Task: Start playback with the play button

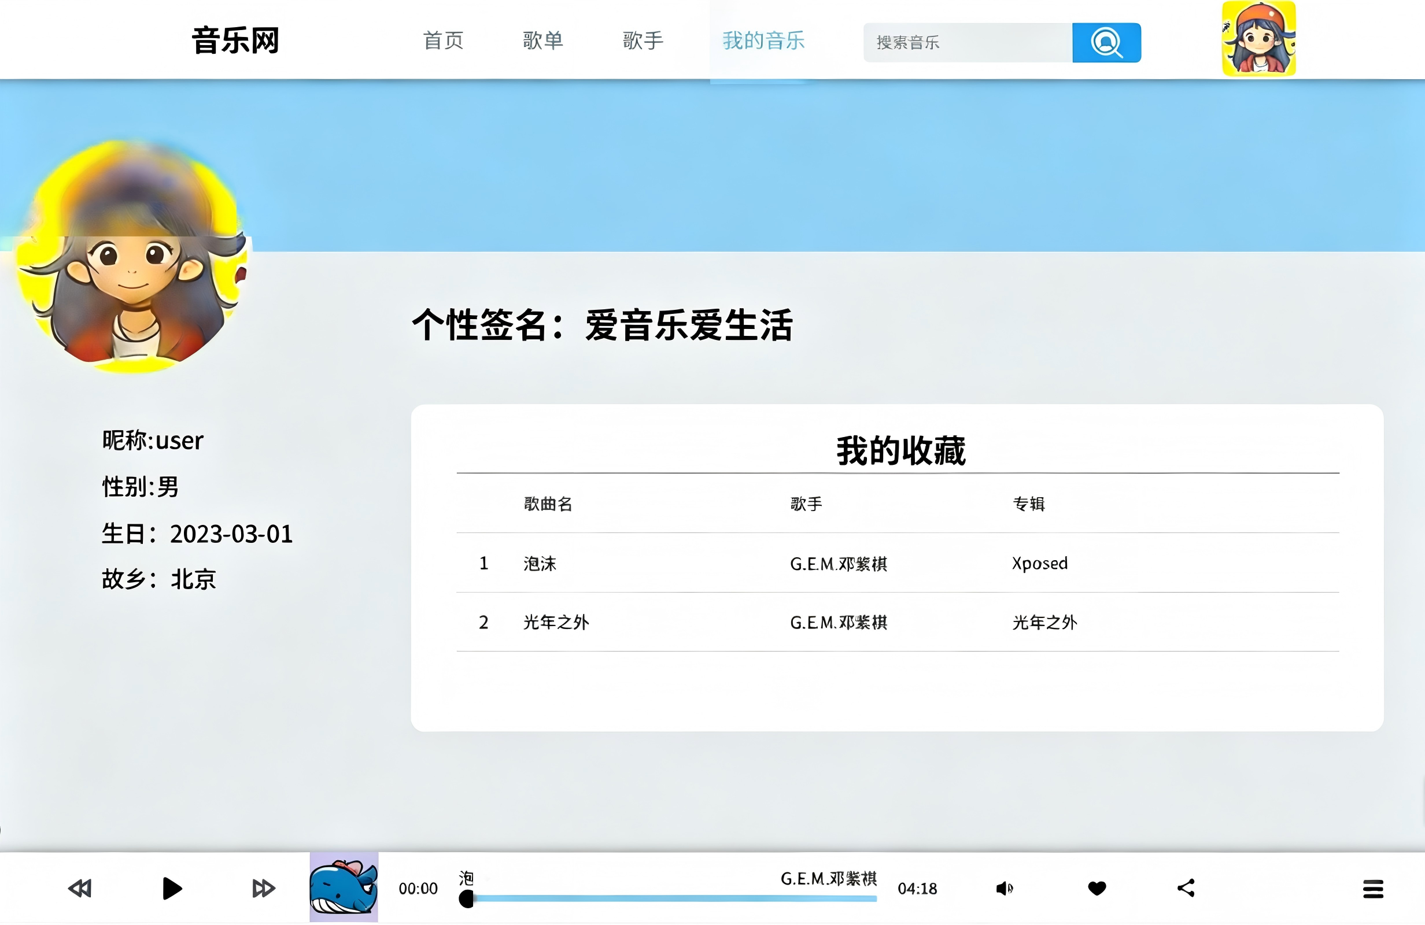Action: tap(172, 889)
